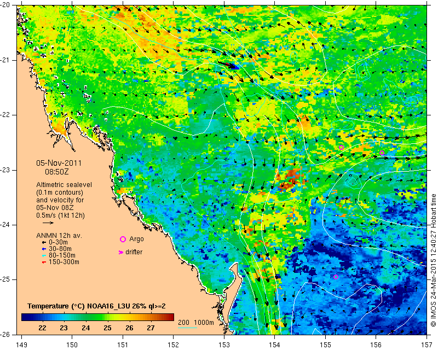The width and height of the screenshot is (438, 350).
Task: Click the latitude axis label -26
Action: 5,334
